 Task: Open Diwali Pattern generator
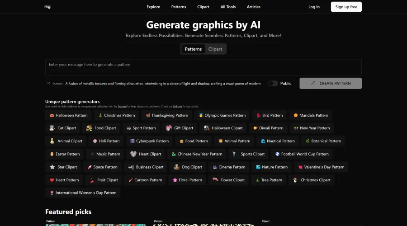click(x=268, y=128)
